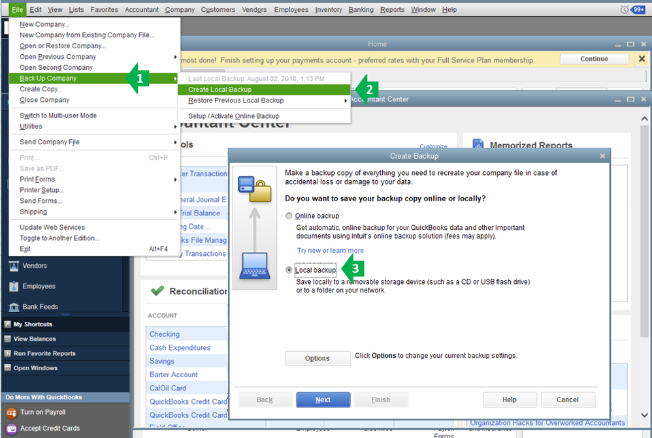Expand the Send Company File submenu
The width and height of the screenshot is (652, 438).
[x=175, y=142]
